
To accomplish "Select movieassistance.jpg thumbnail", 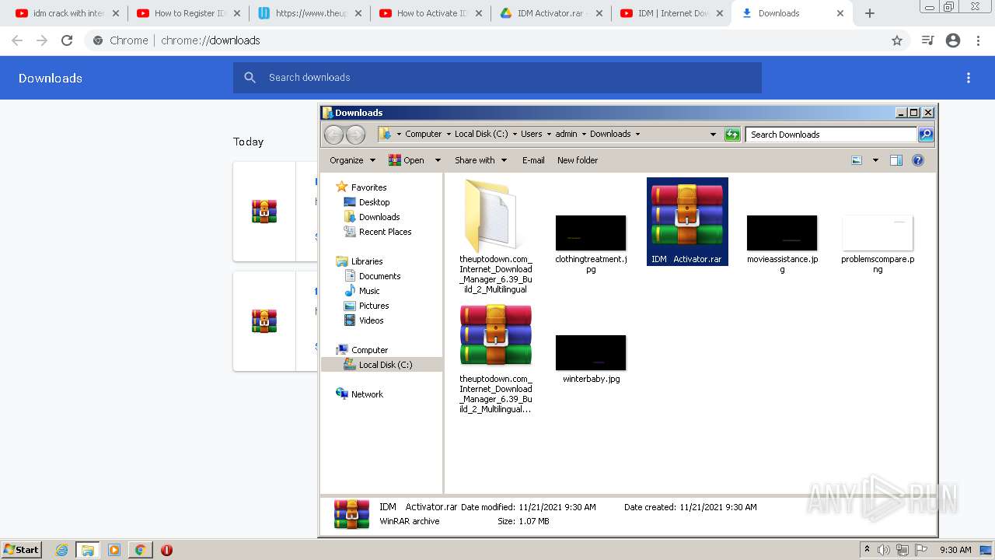I will pyautogui.click(x=782, y=233).
